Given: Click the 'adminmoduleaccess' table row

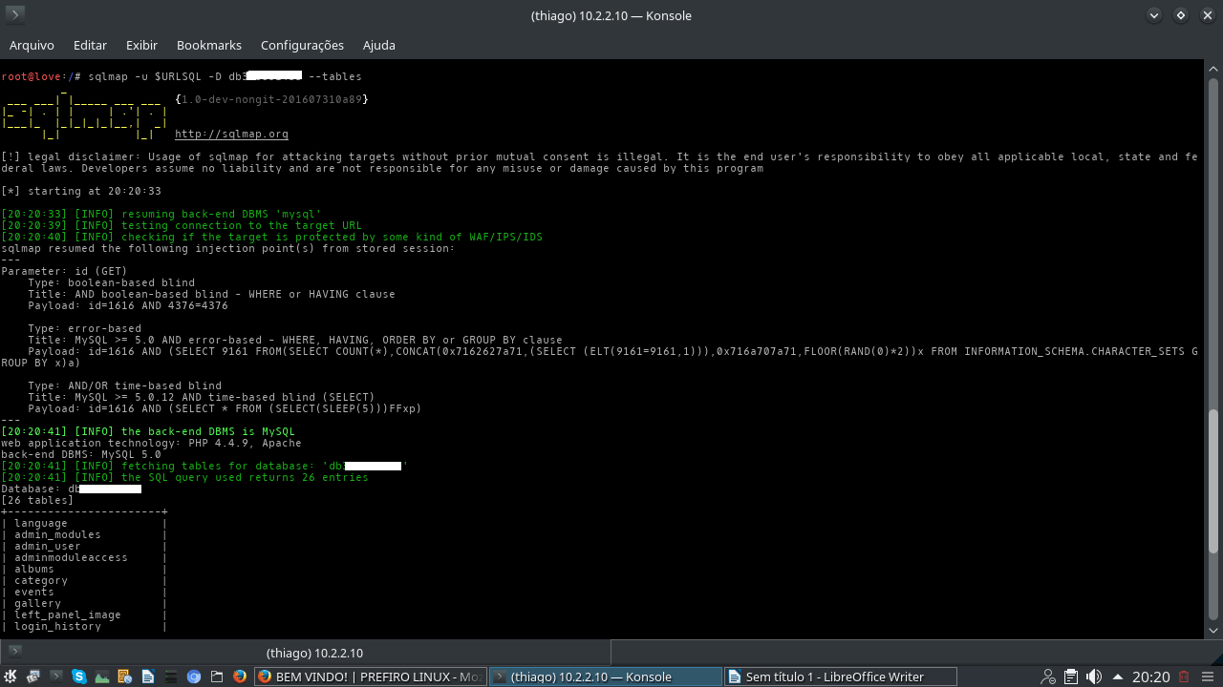Looking at the screenshot, I should click(x=84, y=557).
